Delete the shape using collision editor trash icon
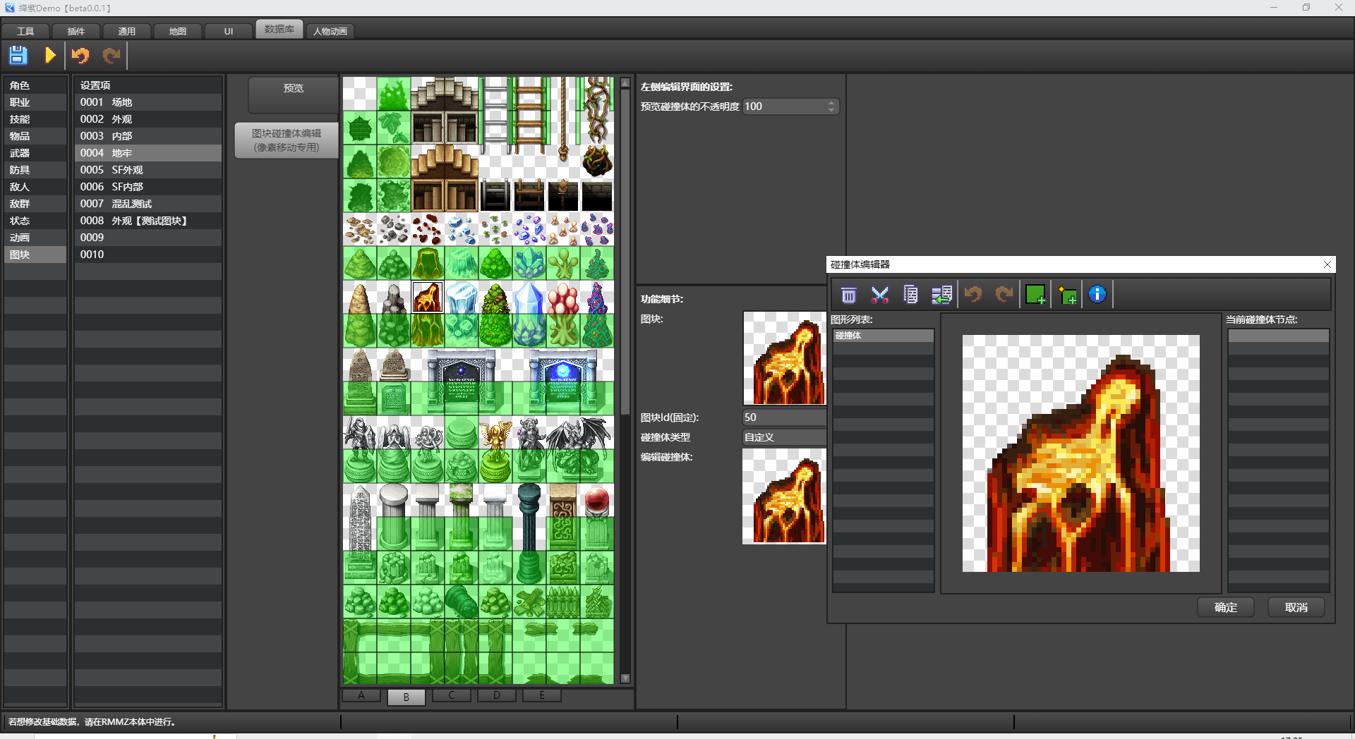The width and height of the screenshot is (1355, 739). 849,295
